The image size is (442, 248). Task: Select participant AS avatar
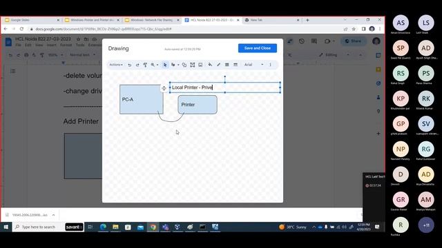[401, 23]
